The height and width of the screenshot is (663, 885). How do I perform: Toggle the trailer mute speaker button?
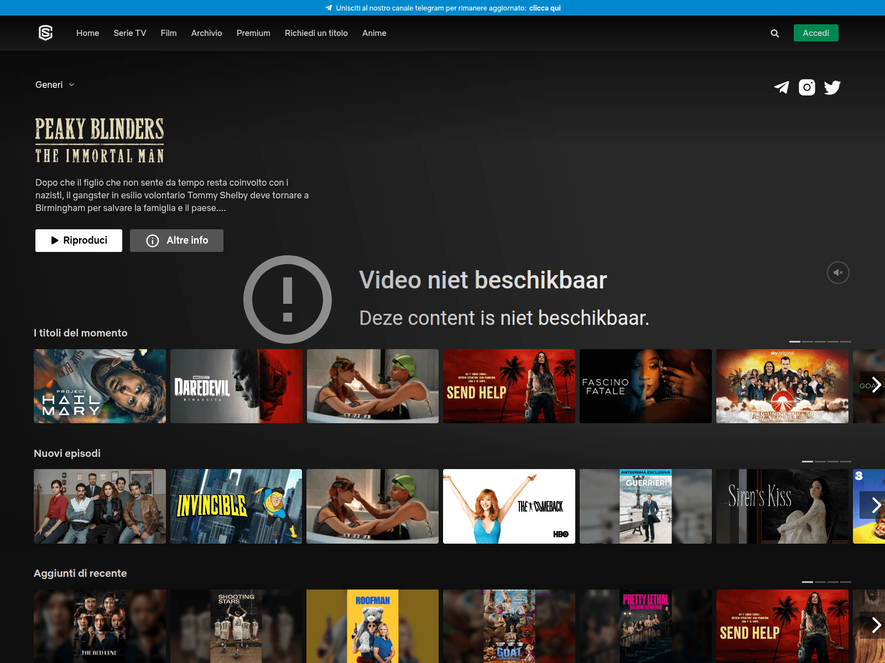838,272
